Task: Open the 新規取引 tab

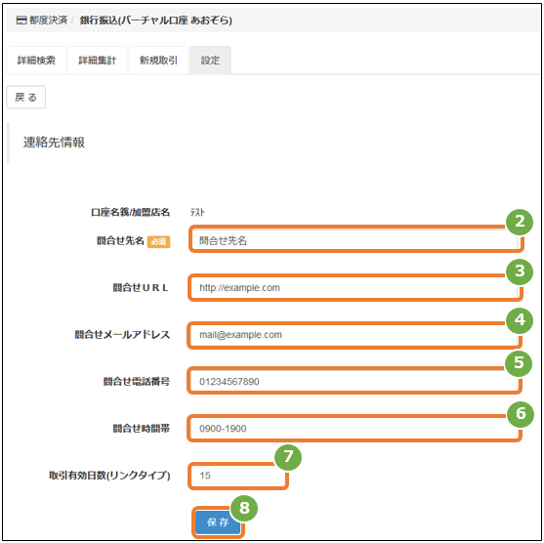Action: pyautogui.click(x=158, y=61)
